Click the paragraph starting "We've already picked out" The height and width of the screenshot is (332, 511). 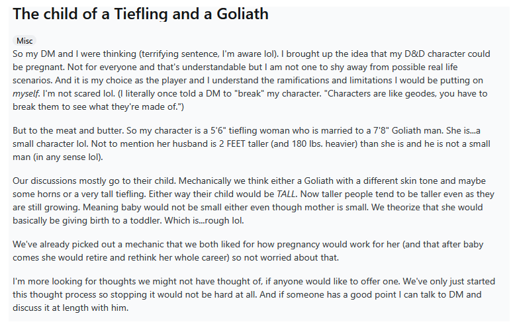(248, 251)
